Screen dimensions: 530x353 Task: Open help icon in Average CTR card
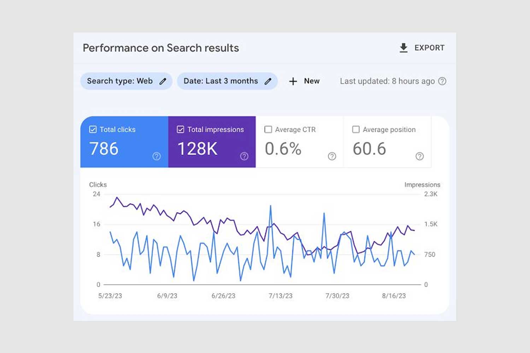pos(332,156)
